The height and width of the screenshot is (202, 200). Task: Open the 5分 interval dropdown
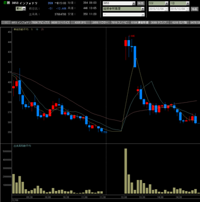pyautogui.click(x=167, y=3)
